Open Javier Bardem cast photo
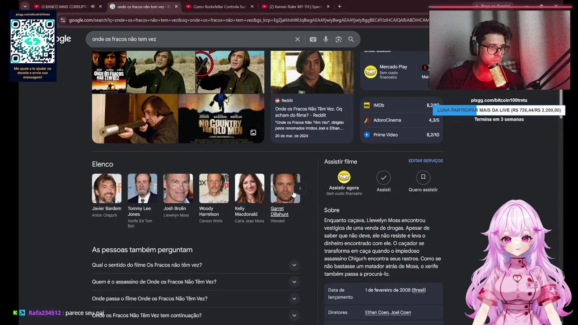 pyautogui.click(x=107, y=188)
